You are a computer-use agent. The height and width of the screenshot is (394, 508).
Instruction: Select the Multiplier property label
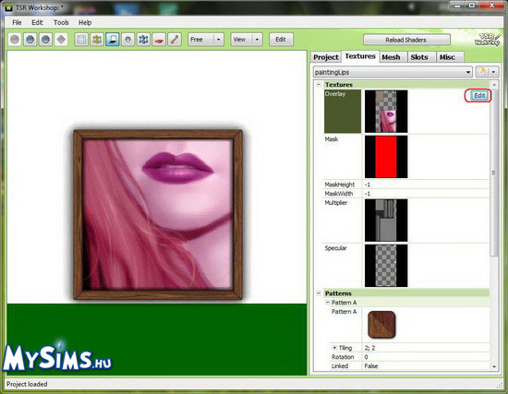[x=336, y=203]
